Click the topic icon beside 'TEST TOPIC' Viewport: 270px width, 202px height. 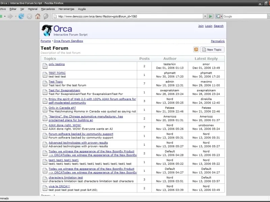click(x=45, y=75)
